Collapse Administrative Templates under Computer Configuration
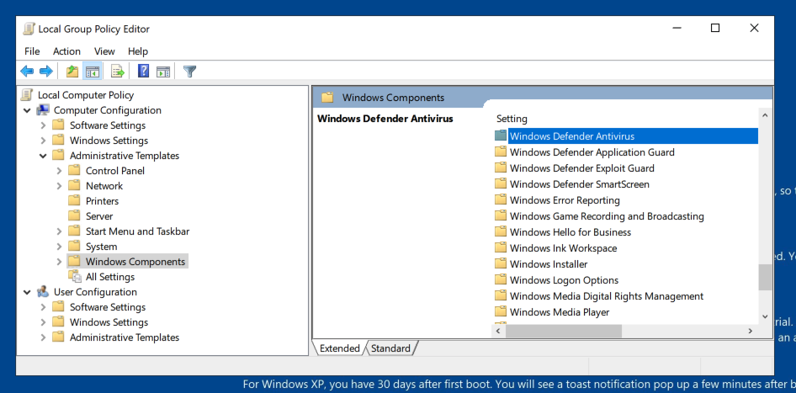 pos(43,156)
